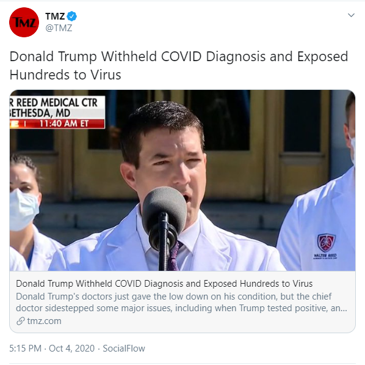Click the Walter Reed logo on the coat

327,247
